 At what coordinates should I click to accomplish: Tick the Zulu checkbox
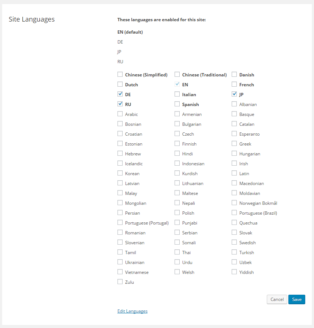tap(120, 282)
